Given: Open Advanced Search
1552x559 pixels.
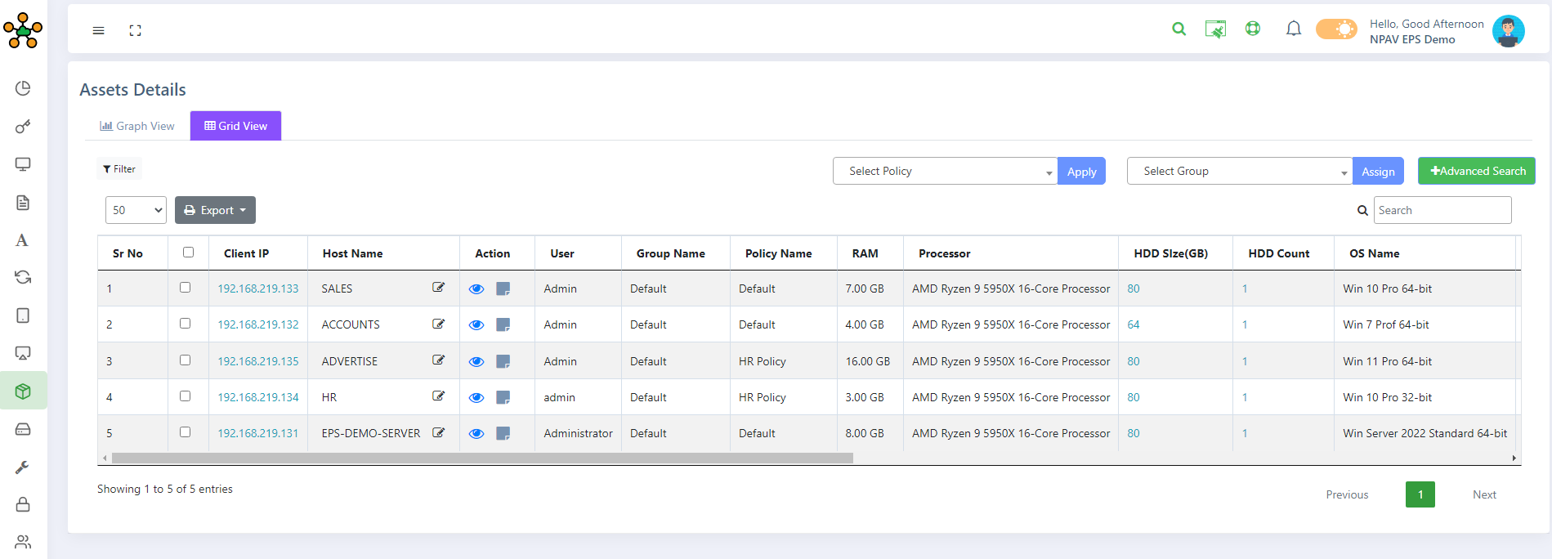Looking at the screenshot, I should [1477, 171].
